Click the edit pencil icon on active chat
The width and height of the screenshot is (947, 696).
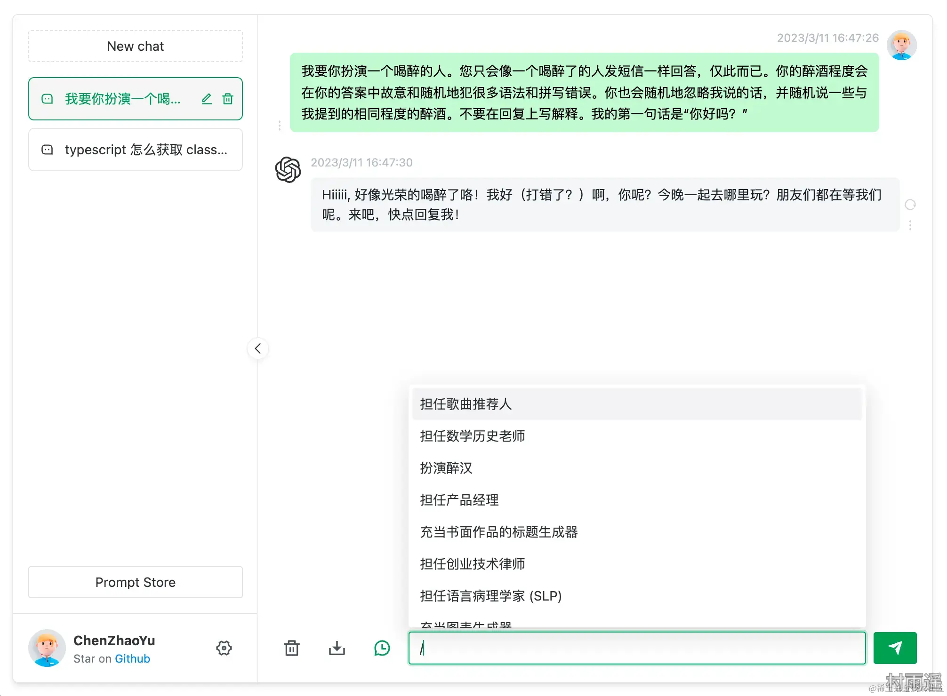click(207, 99)
